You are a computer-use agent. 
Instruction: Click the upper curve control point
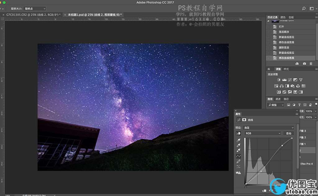click(282, 145)
